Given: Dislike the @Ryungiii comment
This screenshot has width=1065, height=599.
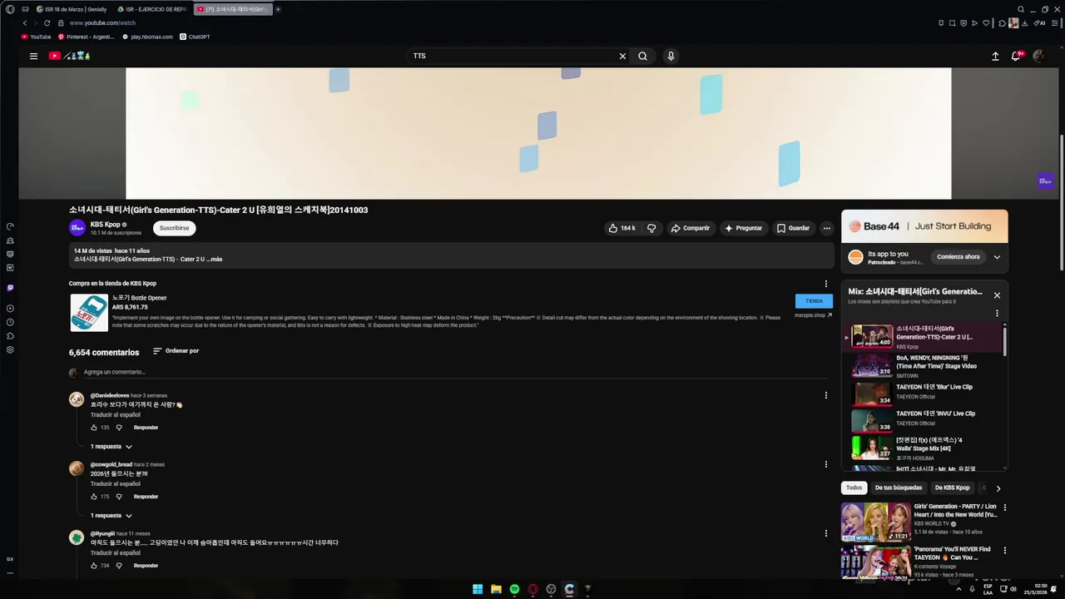Looking at the screenshot, I should point(119,566).
